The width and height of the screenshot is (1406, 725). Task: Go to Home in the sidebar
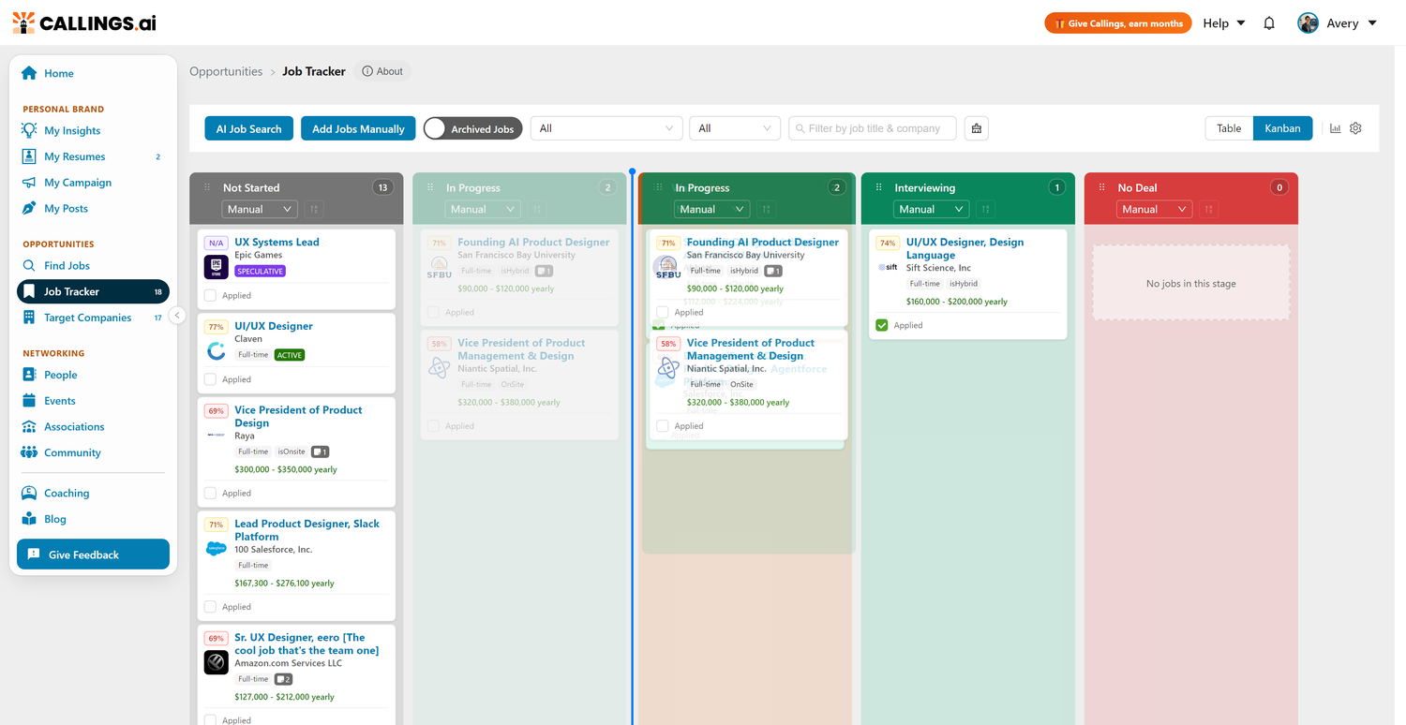coord(58,73)
